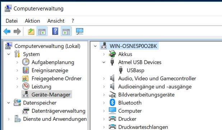Click the Akkus battery icon
This screenshot has width=222, height=130.
(112, 54)
